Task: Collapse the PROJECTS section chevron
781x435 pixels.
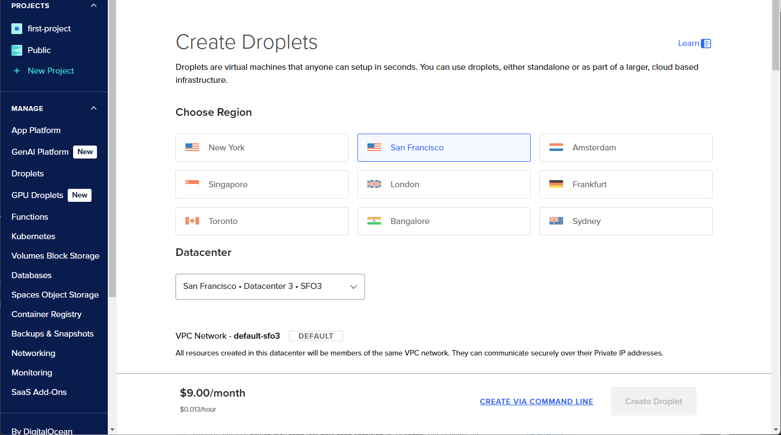Action: click(94, 5)
